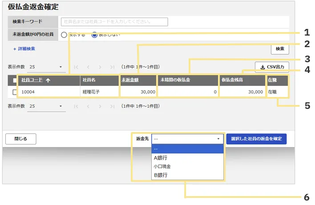This screenshot has height=205, width=315.
Task: Open the upper 表示件数 dropdown
Action: pos(46,67)
